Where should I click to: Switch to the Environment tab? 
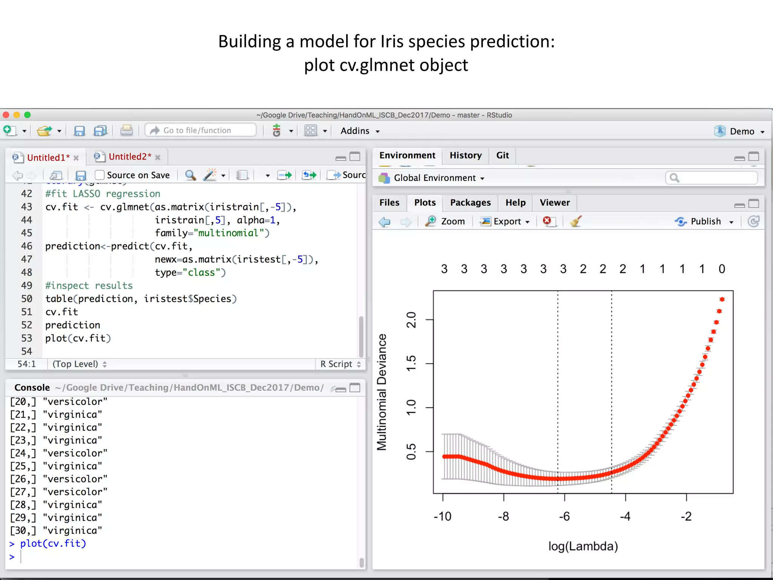point(407,155)
